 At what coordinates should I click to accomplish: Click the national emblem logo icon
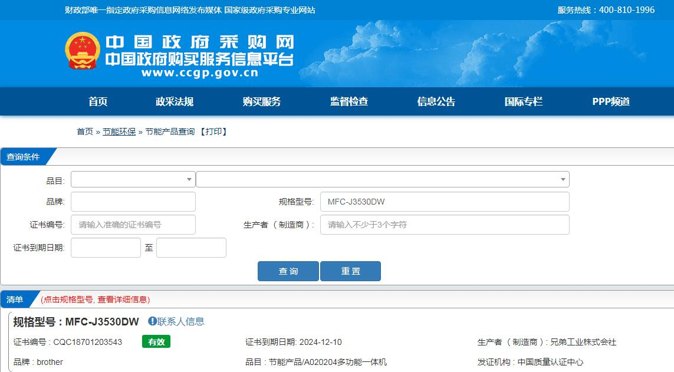[x=83, y=51]
